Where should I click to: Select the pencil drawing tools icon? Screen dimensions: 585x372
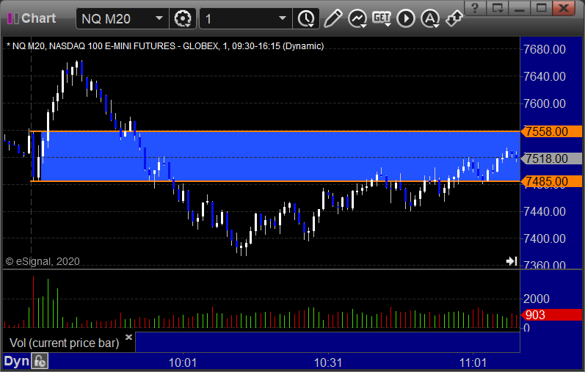[333, 18]
